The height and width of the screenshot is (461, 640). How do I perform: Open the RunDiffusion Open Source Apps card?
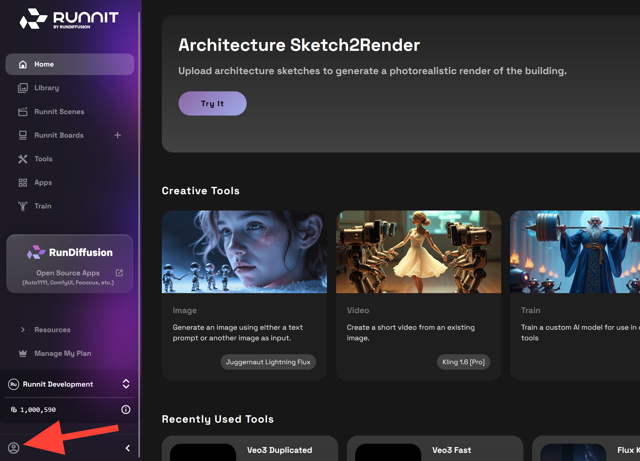click(70, 264)
